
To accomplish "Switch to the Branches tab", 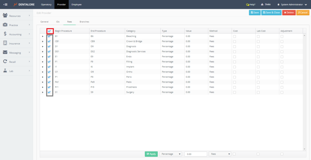I will click(x=84, y=22).
